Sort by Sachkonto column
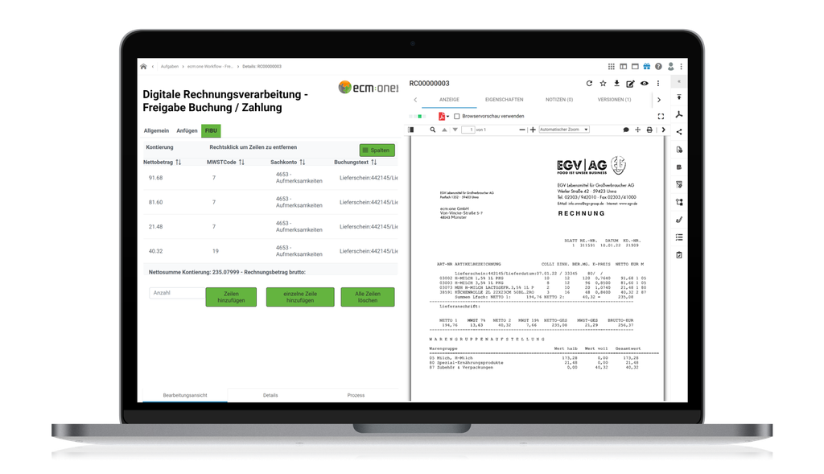Screen dimensions: 824x474 [x=303, y=163]
